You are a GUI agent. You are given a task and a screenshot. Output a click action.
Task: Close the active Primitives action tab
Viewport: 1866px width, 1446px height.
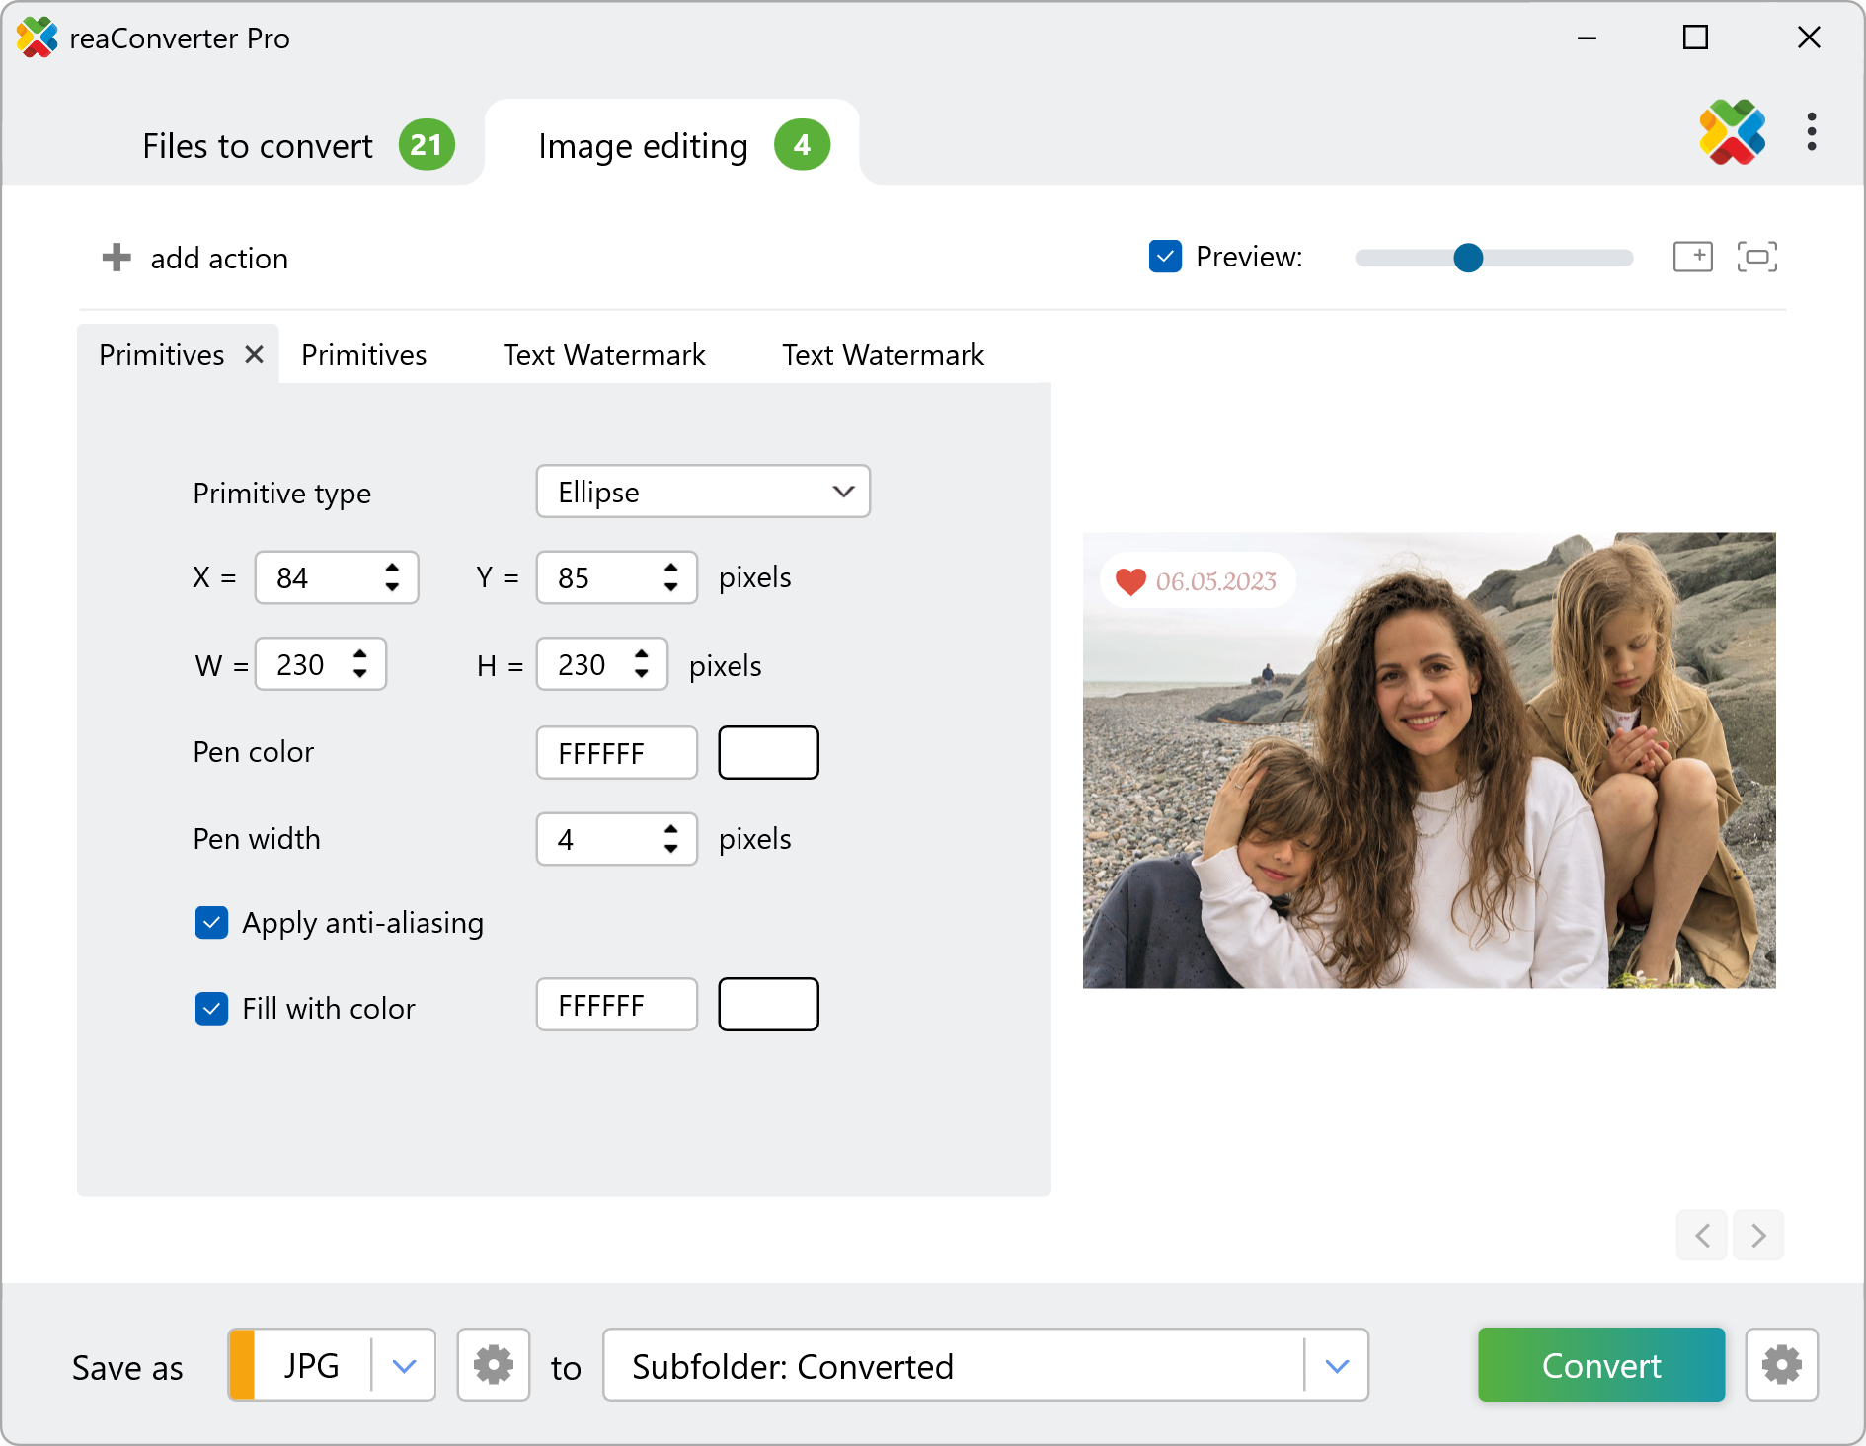[254, 354]
